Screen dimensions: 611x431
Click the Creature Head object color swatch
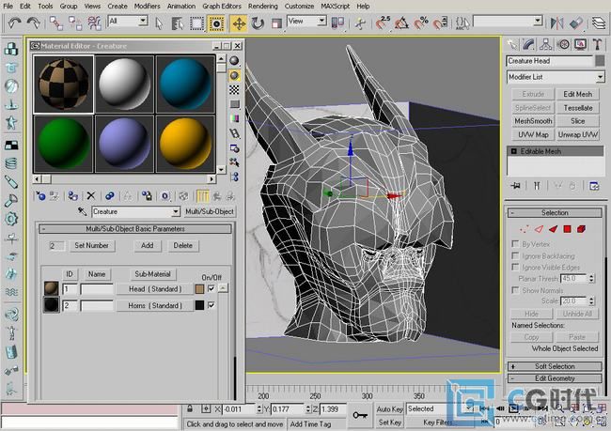click(x=600, y=61)
